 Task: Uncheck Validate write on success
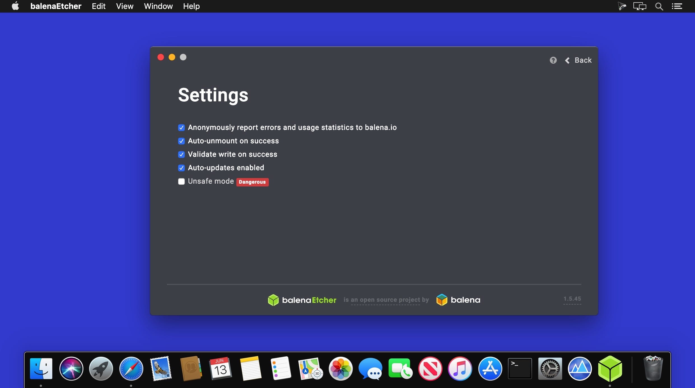(x=181, y=155)
